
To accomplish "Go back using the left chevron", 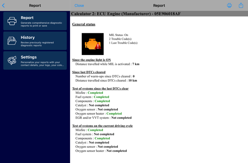I will [x=3, y=6].
